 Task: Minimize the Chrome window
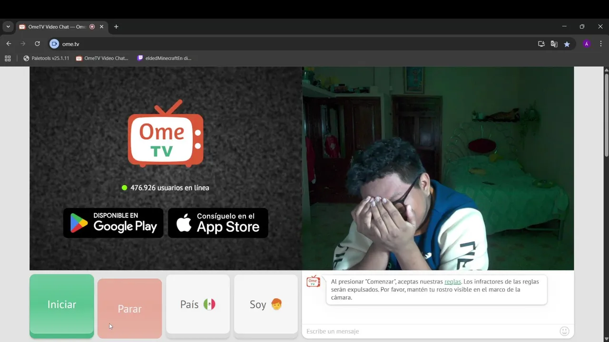point(564,27)
